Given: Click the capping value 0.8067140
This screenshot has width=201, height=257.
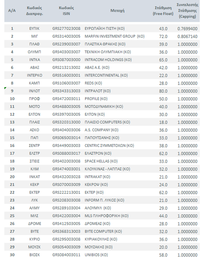Looking at the screenshot, I should point(187,36).
